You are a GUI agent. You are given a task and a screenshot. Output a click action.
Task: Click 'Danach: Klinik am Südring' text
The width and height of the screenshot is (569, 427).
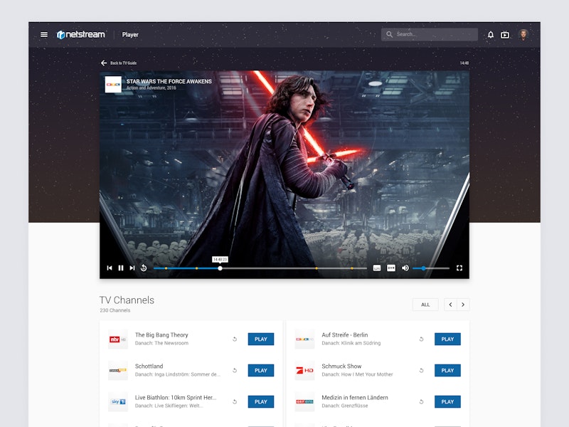click(351, 343)
